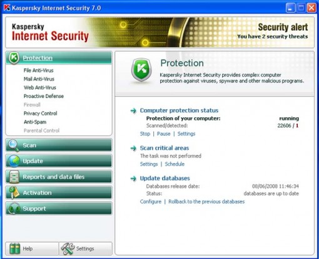This screenshot has width=319, height=259.
Task: Open the Protection section in sidebar
Action: pos(59,58)
